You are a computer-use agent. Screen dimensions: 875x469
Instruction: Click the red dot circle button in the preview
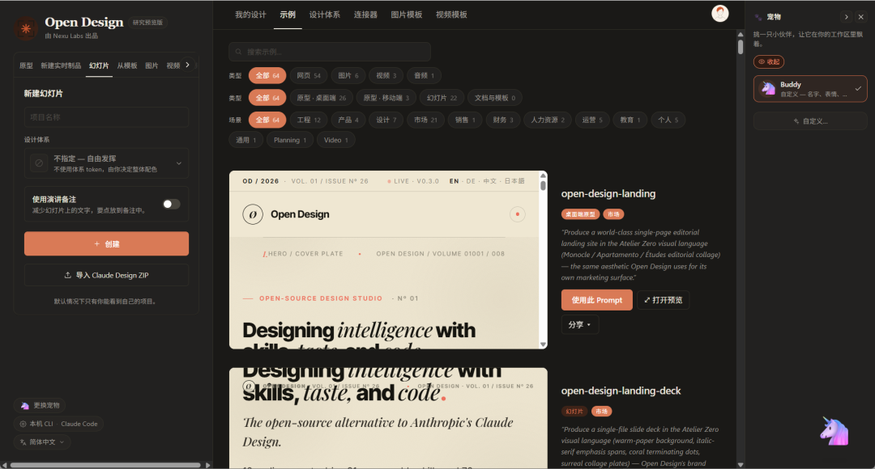point(517,214)
